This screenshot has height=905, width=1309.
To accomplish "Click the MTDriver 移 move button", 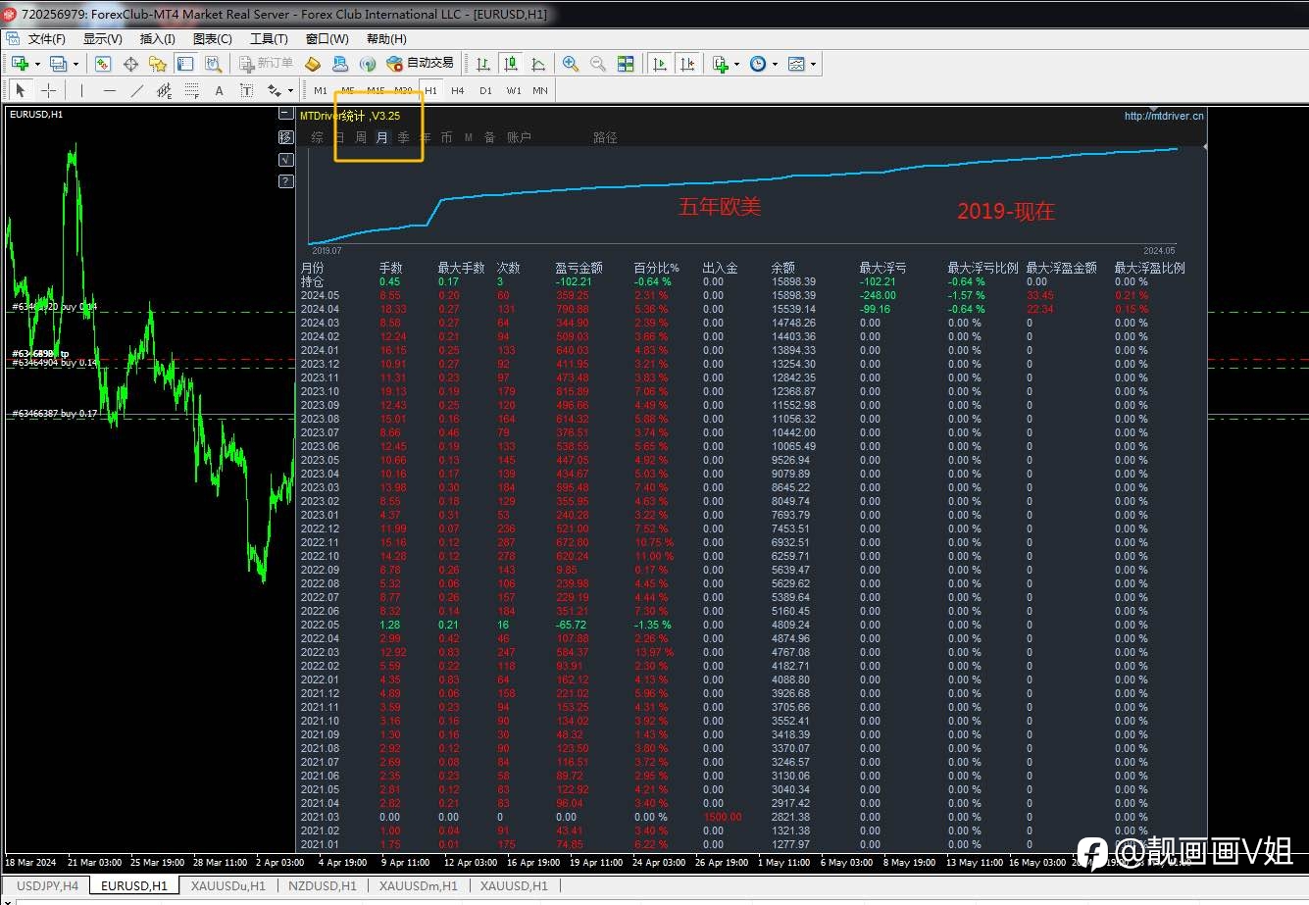I will [x=286, y=136].
